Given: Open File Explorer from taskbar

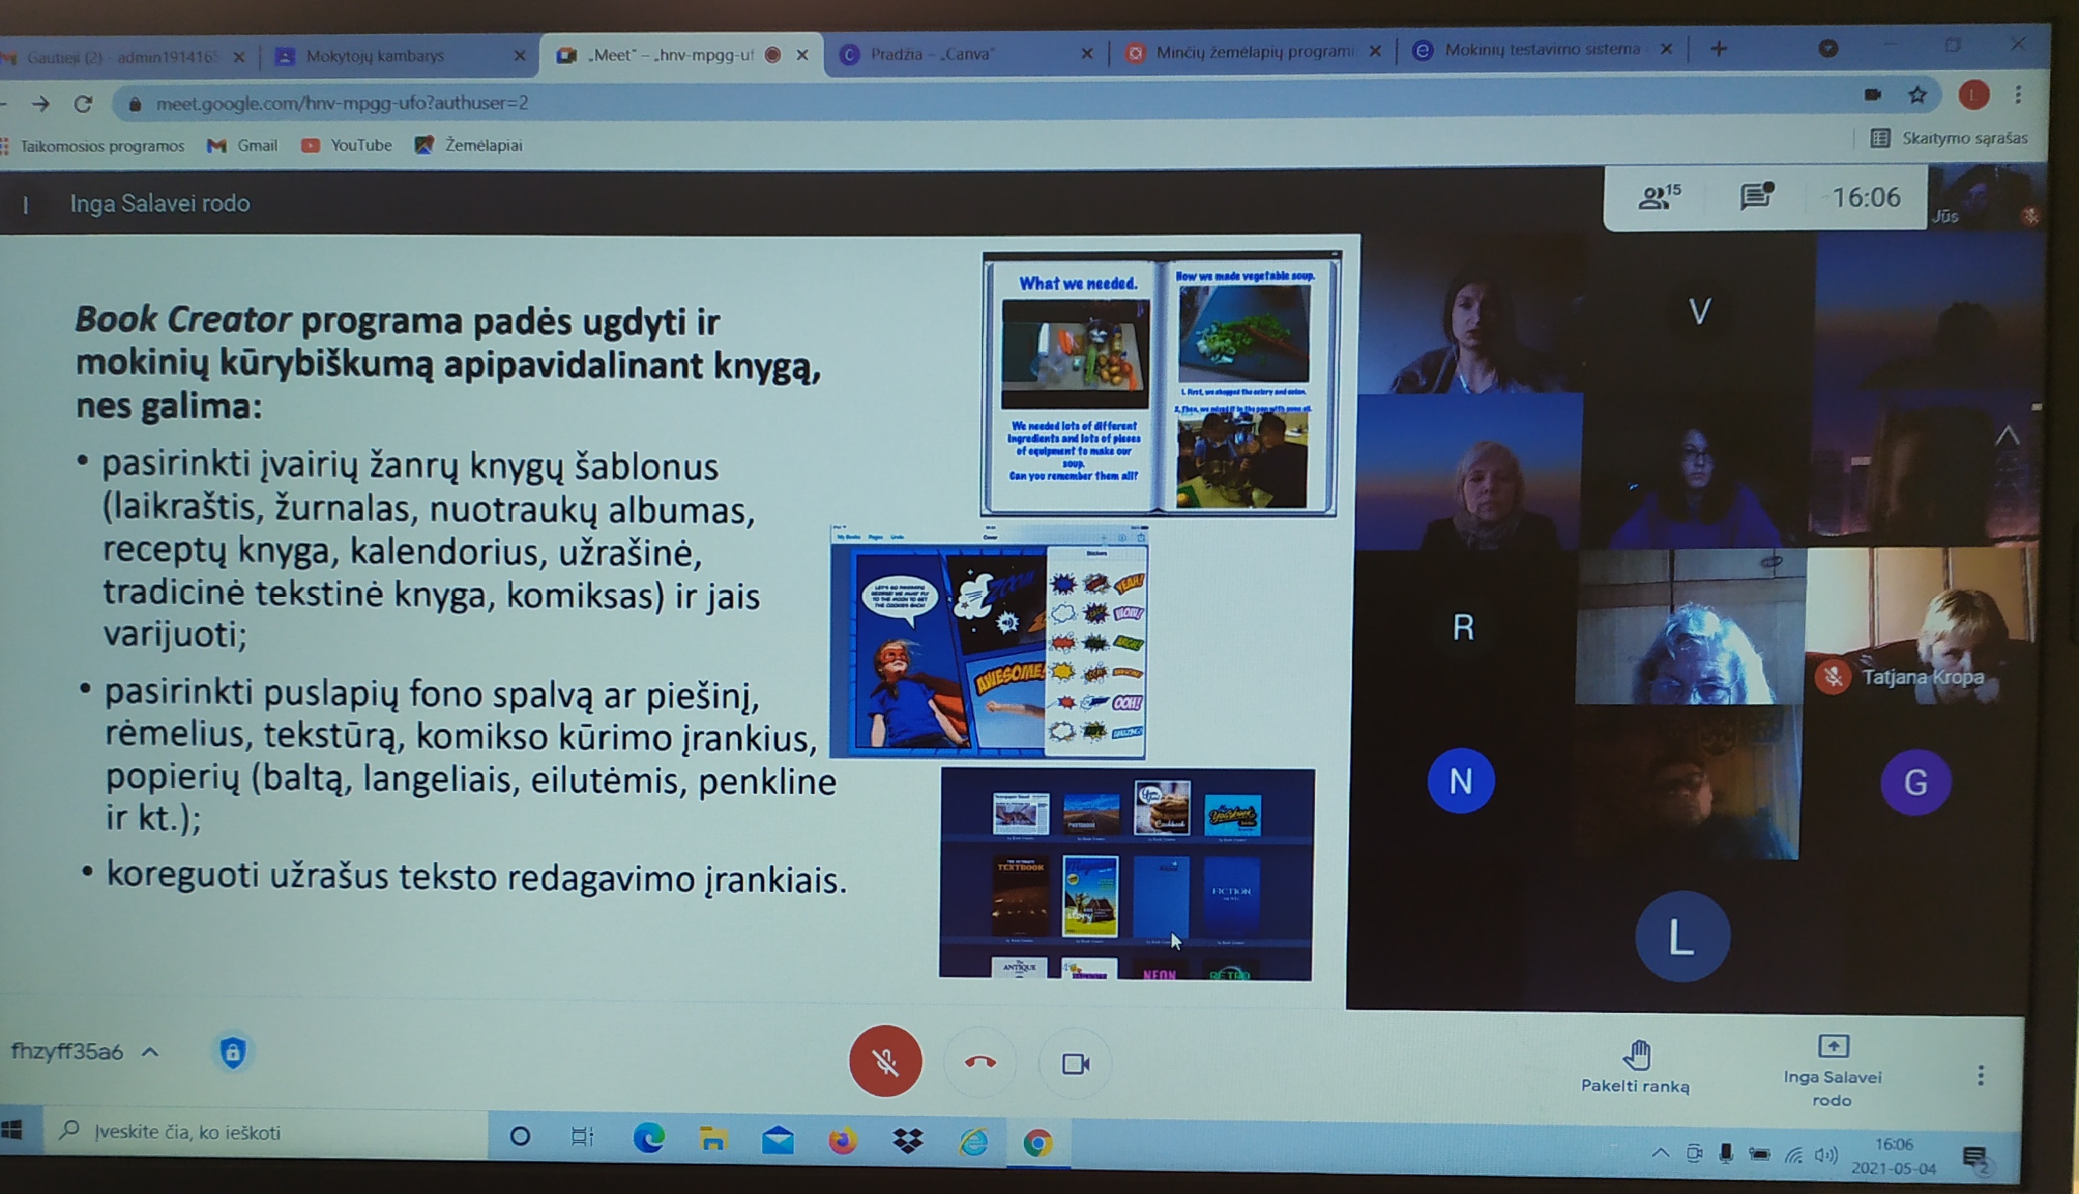Looking at the screenshot, I should tap(712, 1139).
